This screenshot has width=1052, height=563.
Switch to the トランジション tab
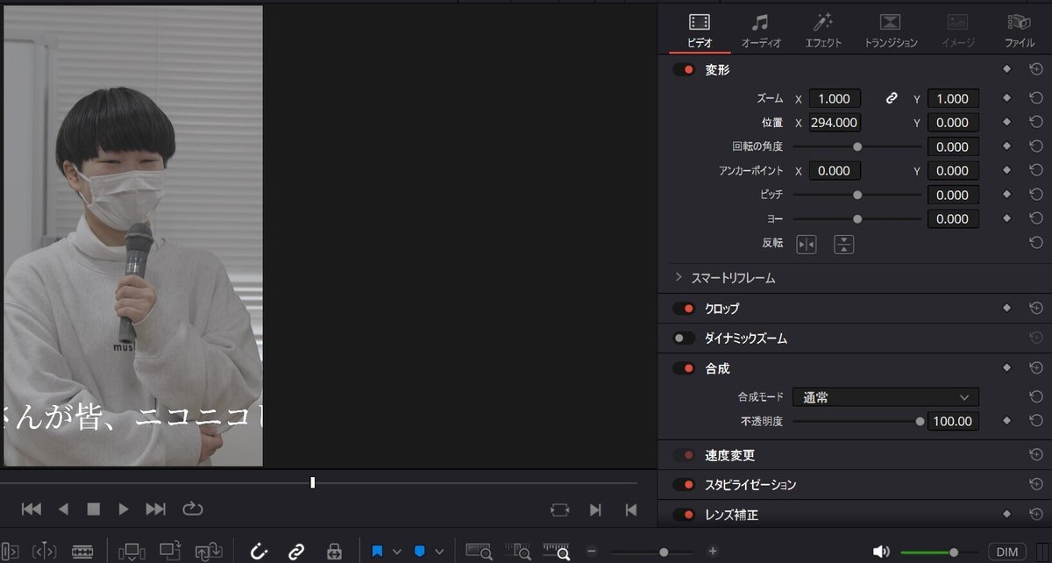click(891, 30)
